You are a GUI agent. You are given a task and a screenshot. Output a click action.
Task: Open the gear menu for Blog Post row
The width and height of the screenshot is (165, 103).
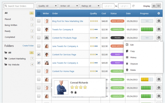tap(159, 21)
